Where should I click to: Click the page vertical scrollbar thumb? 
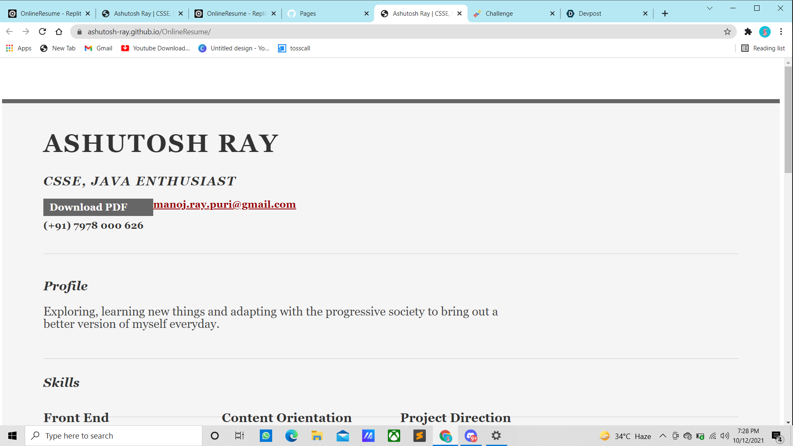(x=788, y=120)
